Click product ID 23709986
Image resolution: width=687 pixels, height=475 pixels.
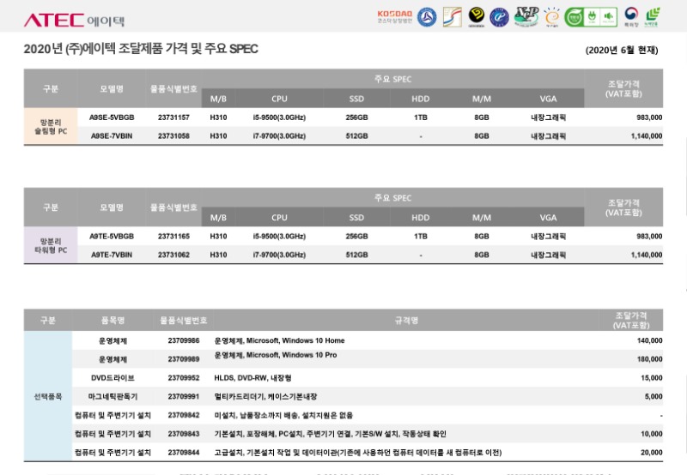(x=184, y=340)
